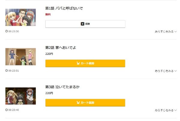The height and width of the screenshot is (121, 180).
Task: Open title 第3話 泣いてたまるか
Action: point(62,87)
